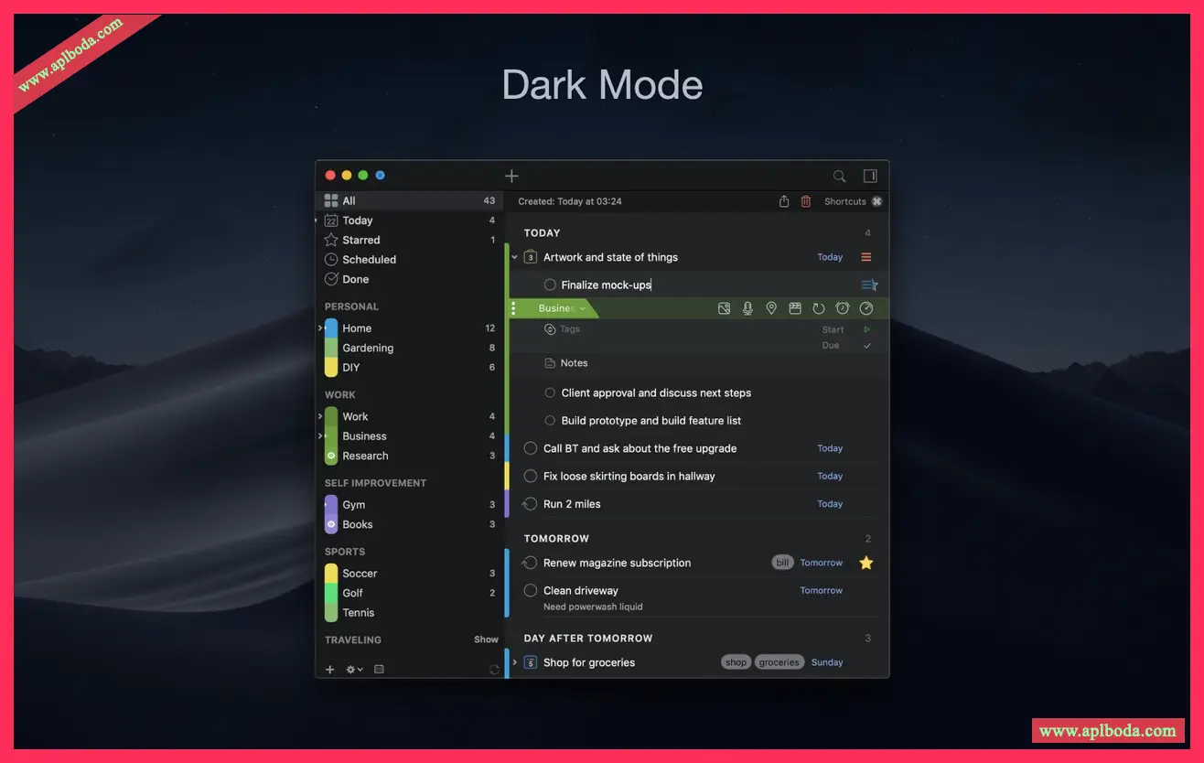Select the Gardening list

410,348
